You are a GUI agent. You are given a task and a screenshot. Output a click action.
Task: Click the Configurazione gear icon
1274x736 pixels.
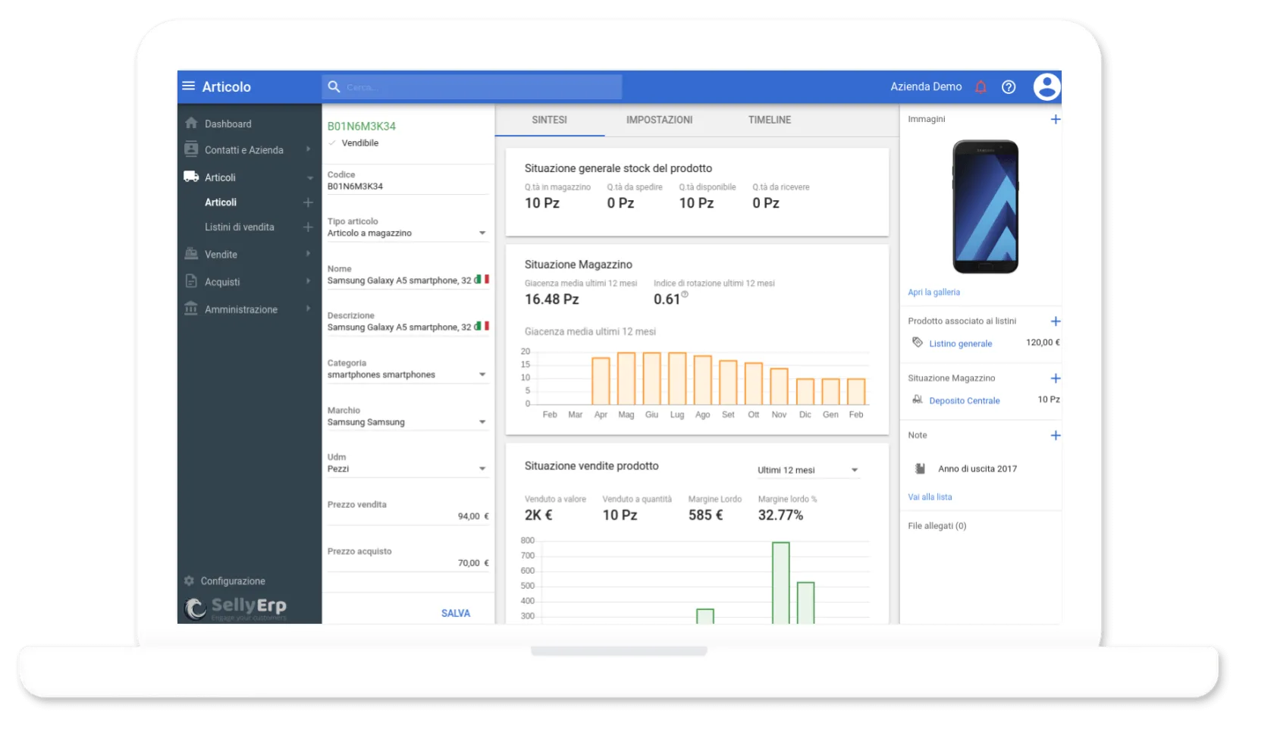[189, 581]
